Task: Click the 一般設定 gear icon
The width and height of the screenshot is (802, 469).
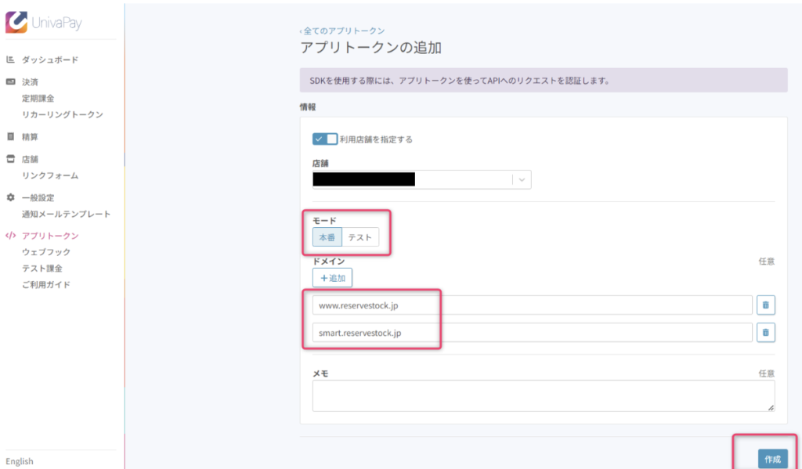Action: click(x=11, y=197)
